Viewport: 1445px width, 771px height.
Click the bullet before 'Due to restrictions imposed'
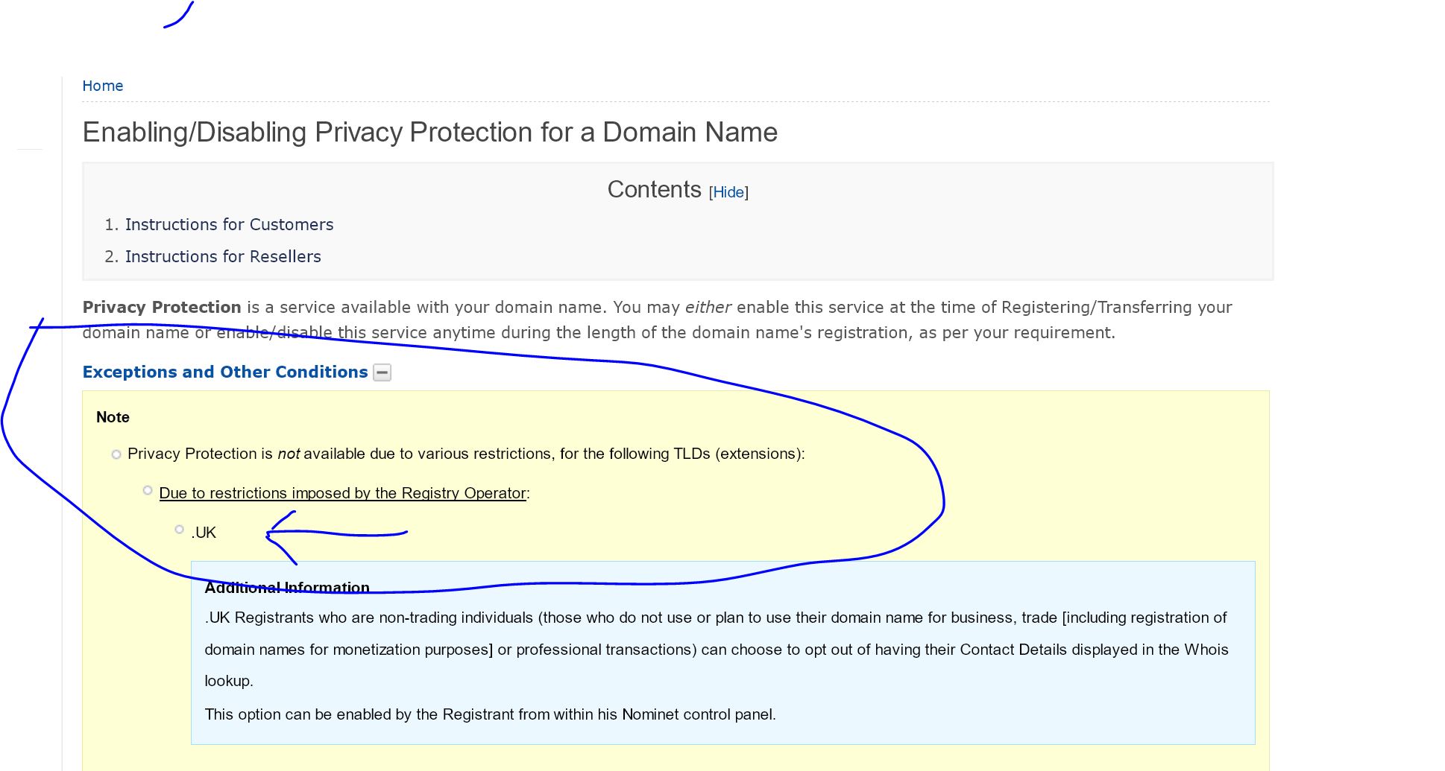(x=148, y=490)
